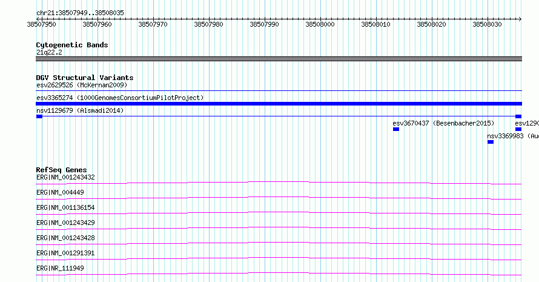
Task: Open transcript ERG|NM_001136154
Action: pos(65,207)
